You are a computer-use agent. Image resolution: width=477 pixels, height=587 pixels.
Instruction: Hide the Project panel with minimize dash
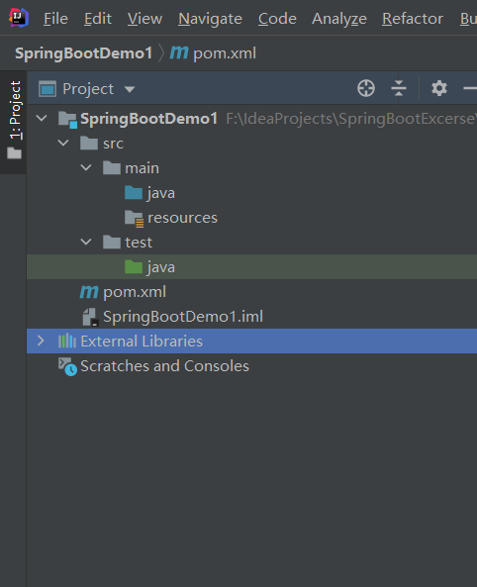click(x=469, y=89)
